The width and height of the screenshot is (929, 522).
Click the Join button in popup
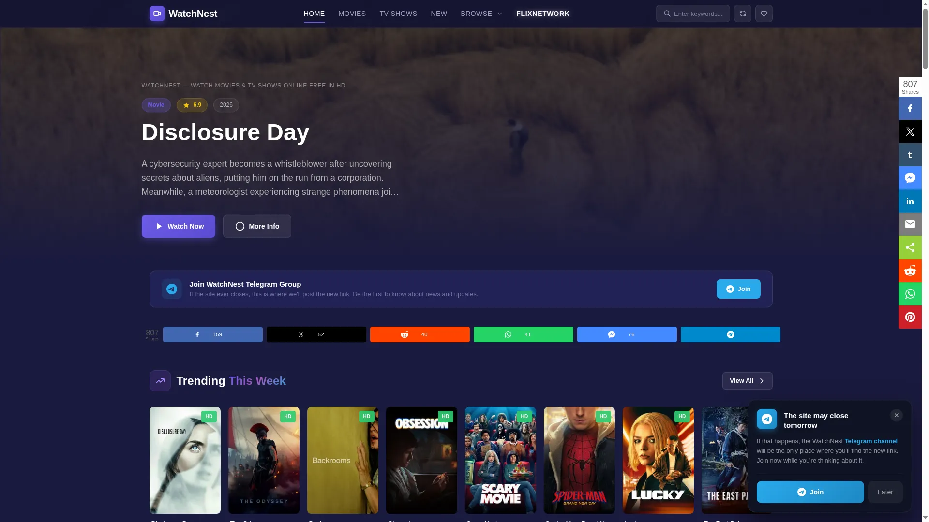point(810,492)
